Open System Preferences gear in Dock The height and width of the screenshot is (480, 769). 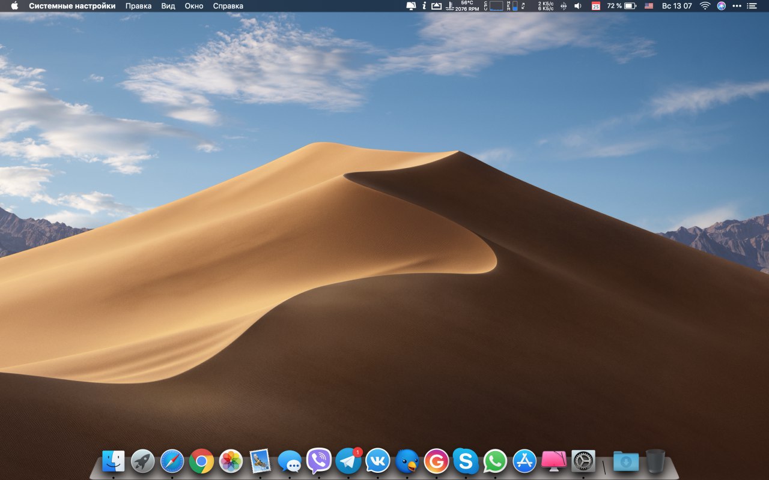point(583,461)
